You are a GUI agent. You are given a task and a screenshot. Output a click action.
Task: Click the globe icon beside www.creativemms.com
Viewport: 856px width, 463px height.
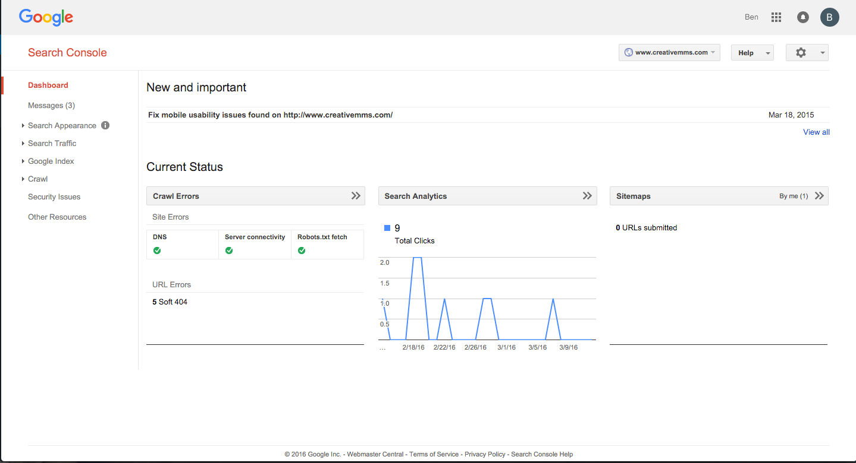[x=628, y=52]
